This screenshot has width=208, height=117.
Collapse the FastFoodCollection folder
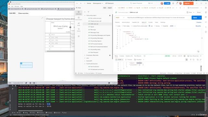(85, 64)
